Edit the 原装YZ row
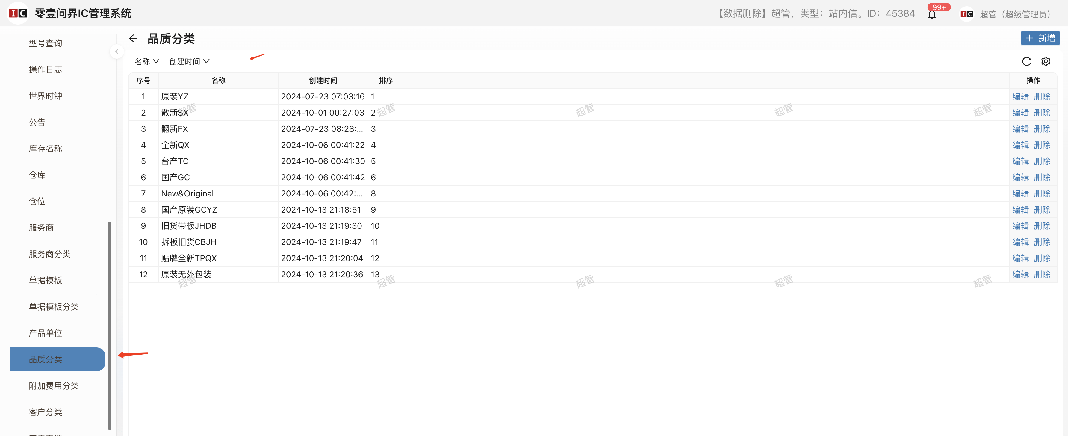1068x436 pixels. point(1020,96)
